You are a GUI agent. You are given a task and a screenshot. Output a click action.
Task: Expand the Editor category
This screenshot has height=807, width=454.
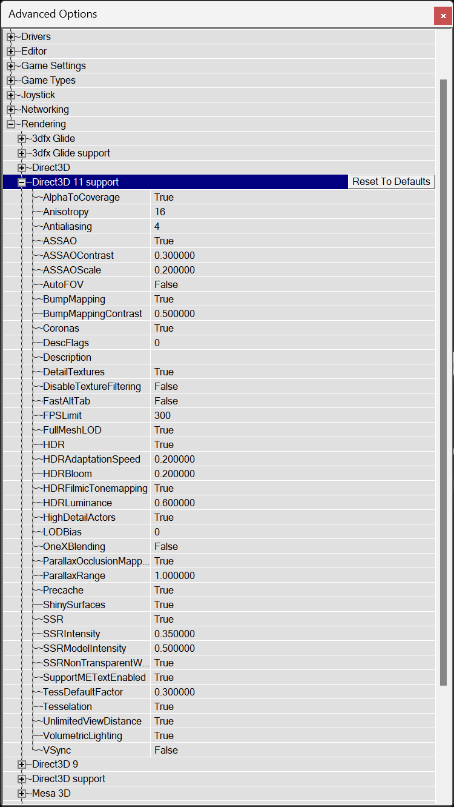(x=11, y=52)
